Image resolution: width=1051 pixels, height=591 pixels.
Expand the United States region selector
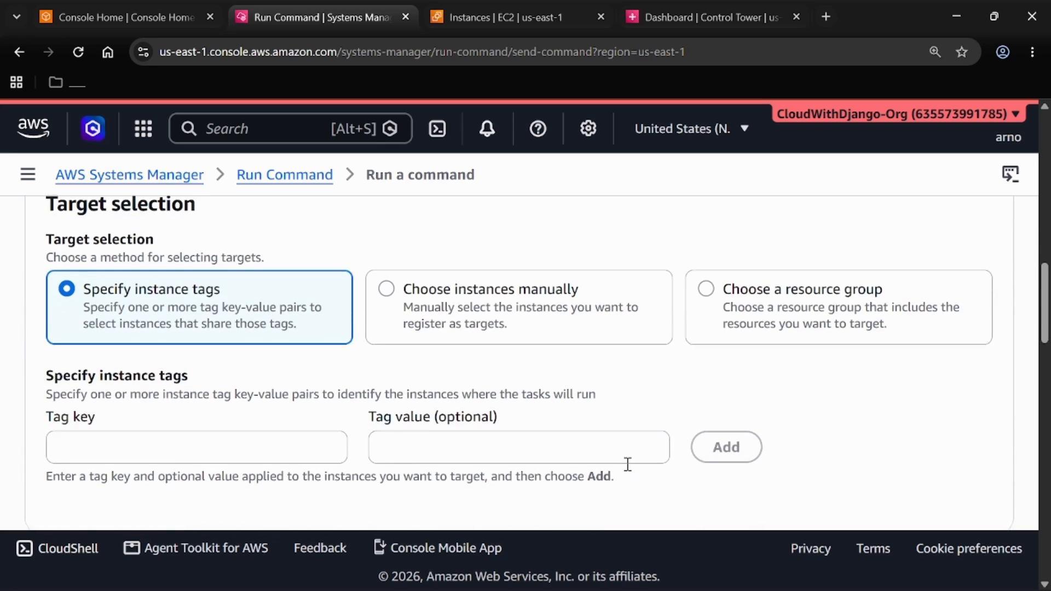point(691,129)
